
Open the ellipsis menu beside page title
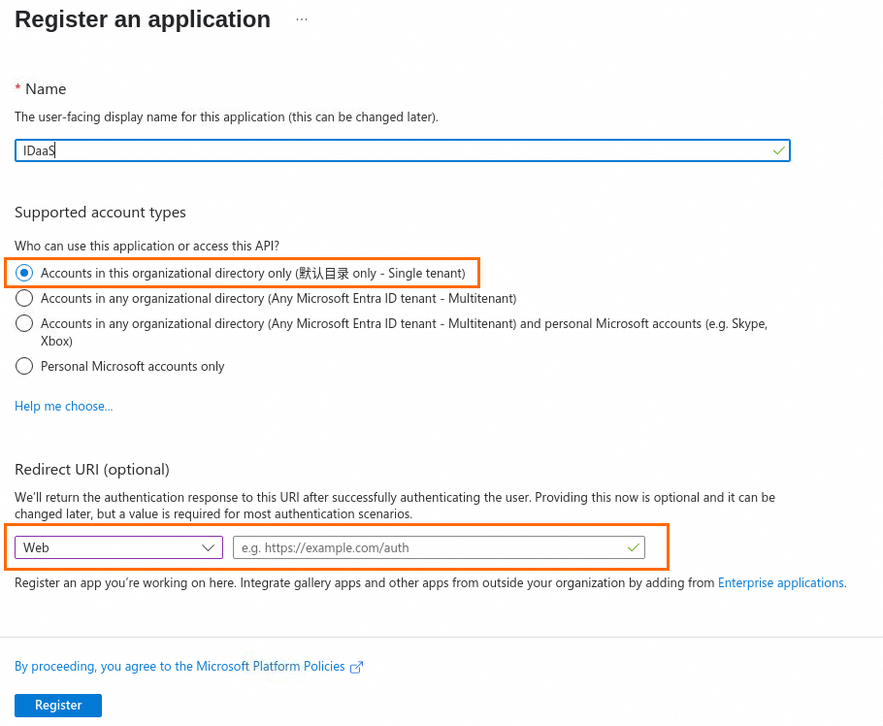point(301,19)
